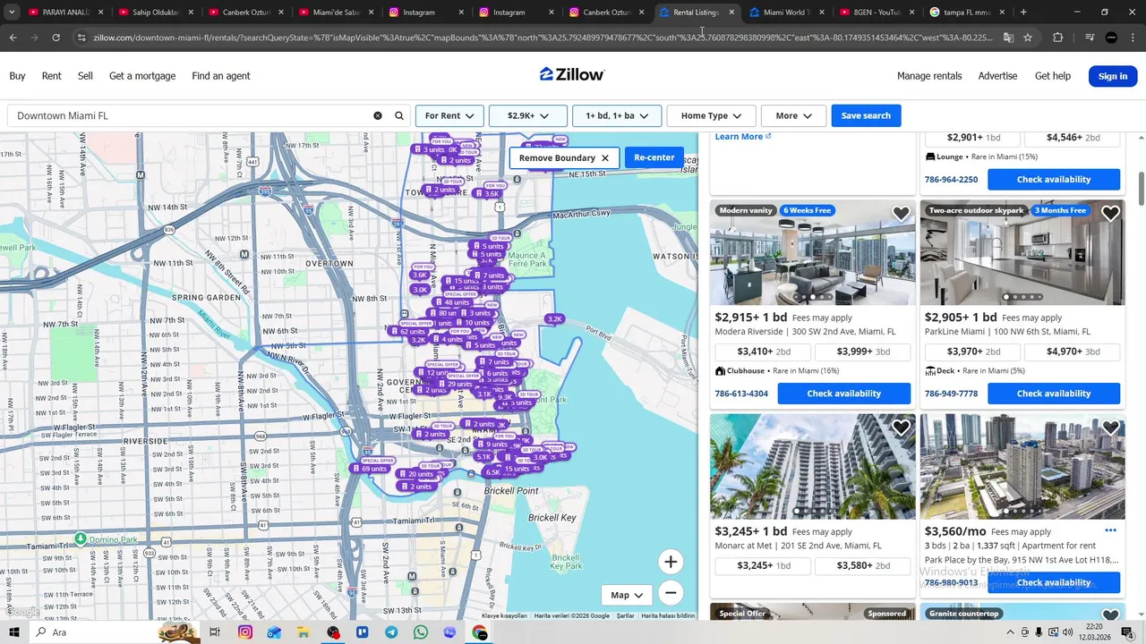Click the Save search button

(x=866, y=115)
